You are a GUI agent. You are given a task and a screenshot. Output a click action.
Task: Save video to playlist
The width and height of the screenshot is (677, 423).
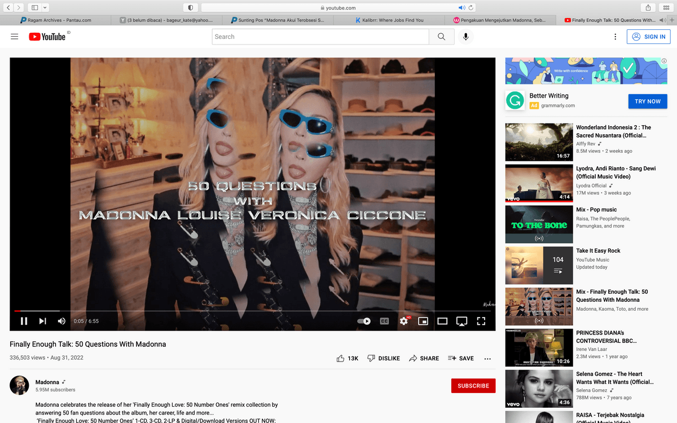point(461,358)
